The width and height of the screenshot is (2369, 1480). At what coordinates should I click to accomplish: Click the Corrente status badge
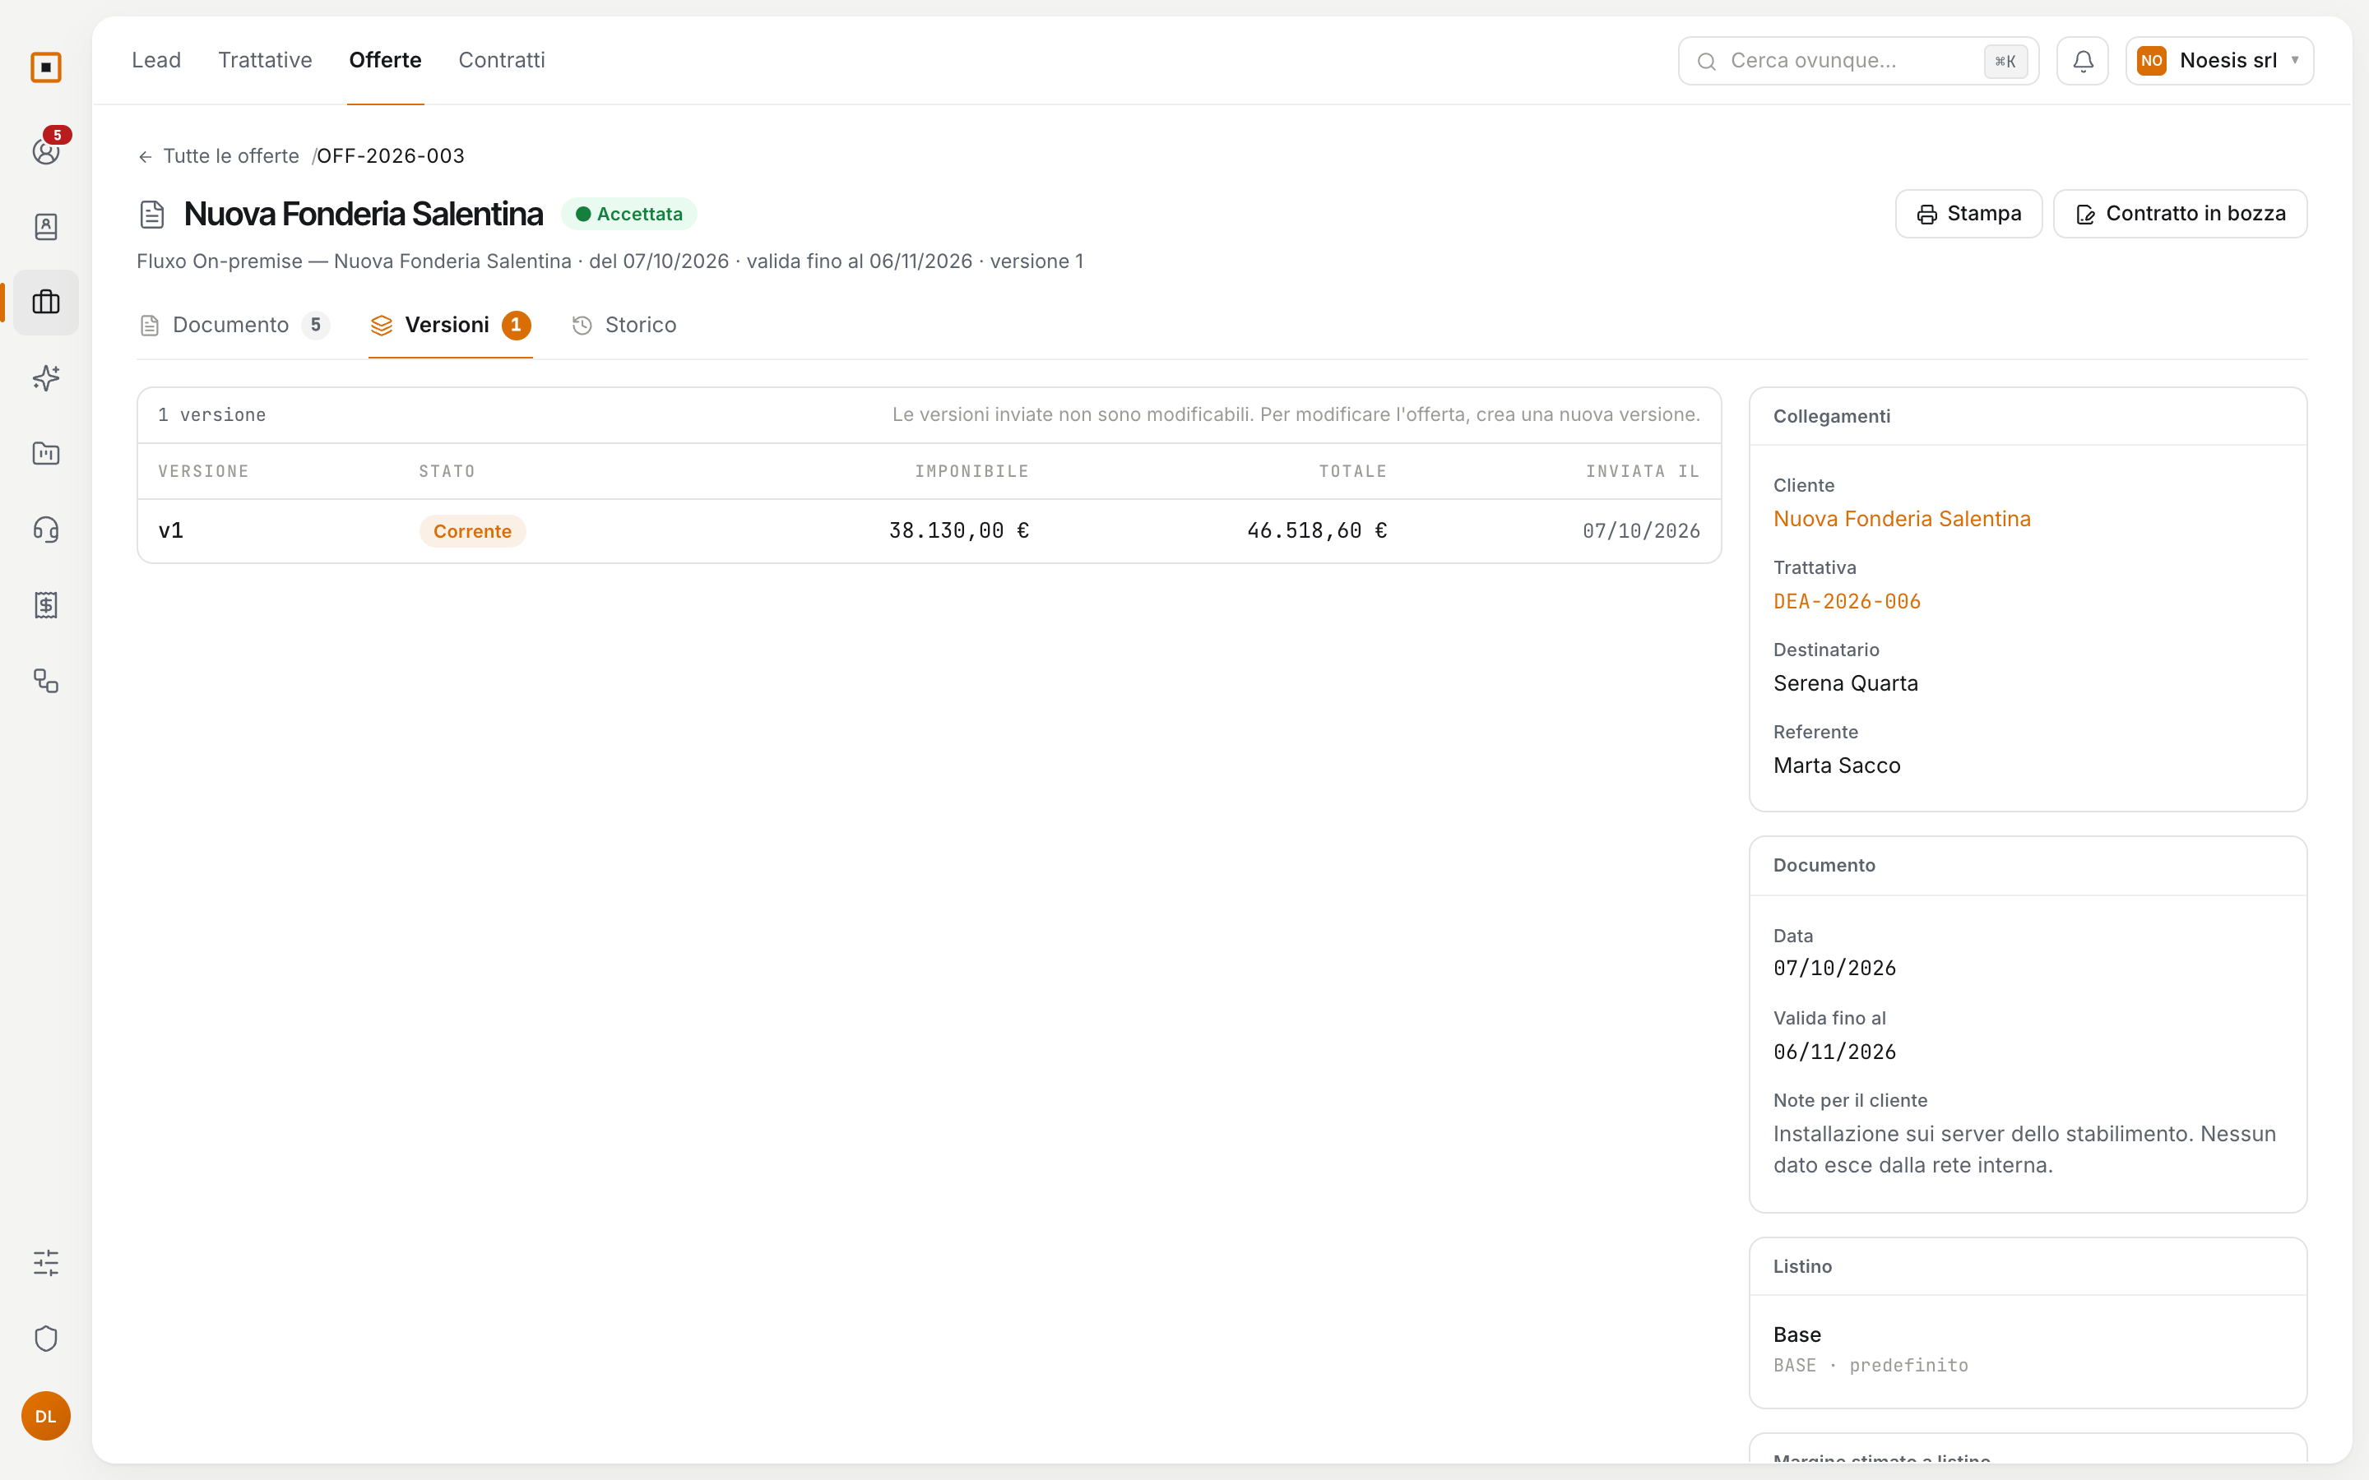[473, 530]
